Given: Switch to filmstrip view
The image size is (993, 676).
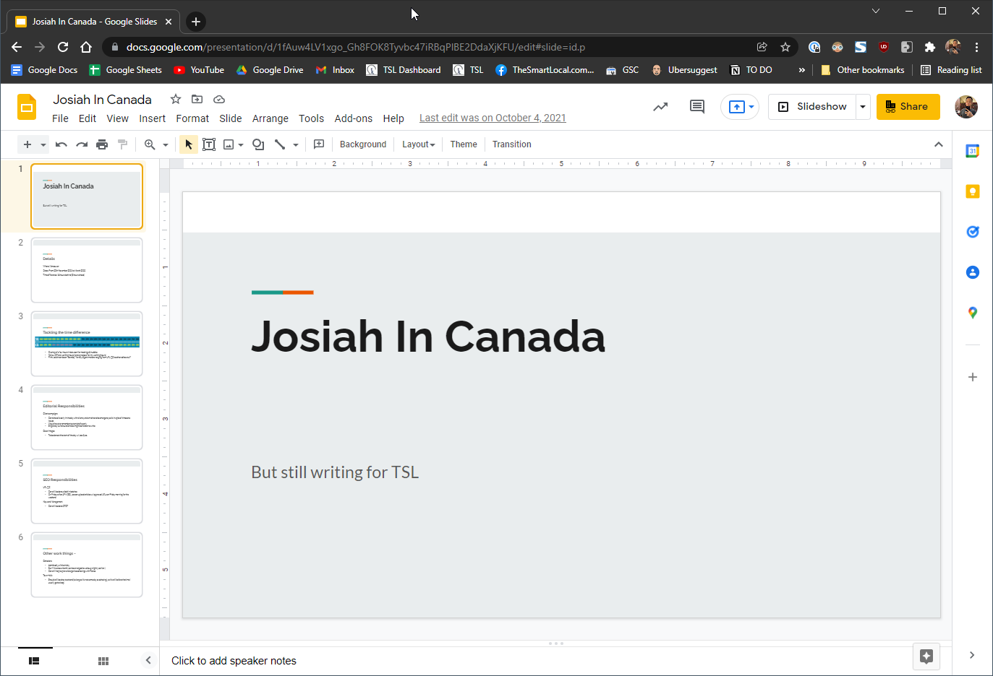Looking at the screenshot, I should [34, 661].
